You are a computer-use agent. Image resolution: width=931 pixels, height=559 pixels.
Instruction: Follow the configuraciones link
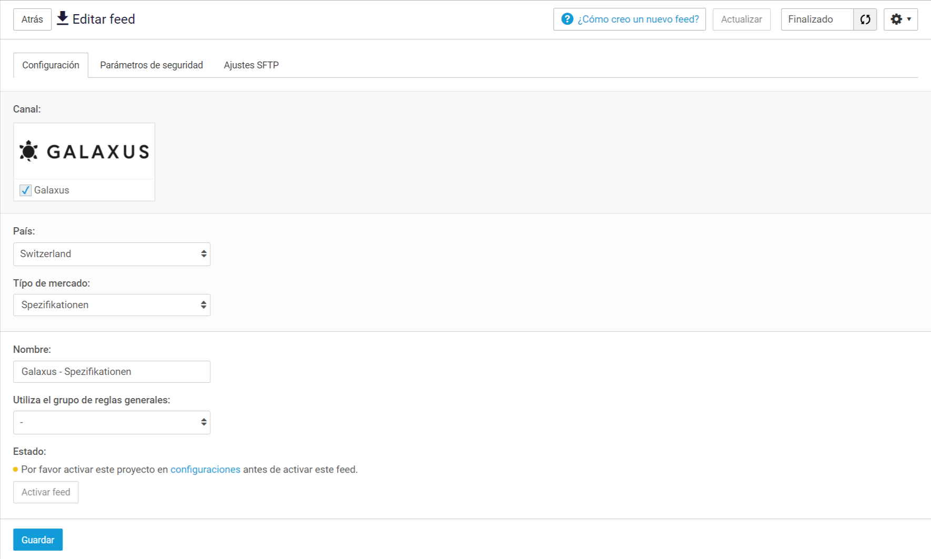point(205,470)
